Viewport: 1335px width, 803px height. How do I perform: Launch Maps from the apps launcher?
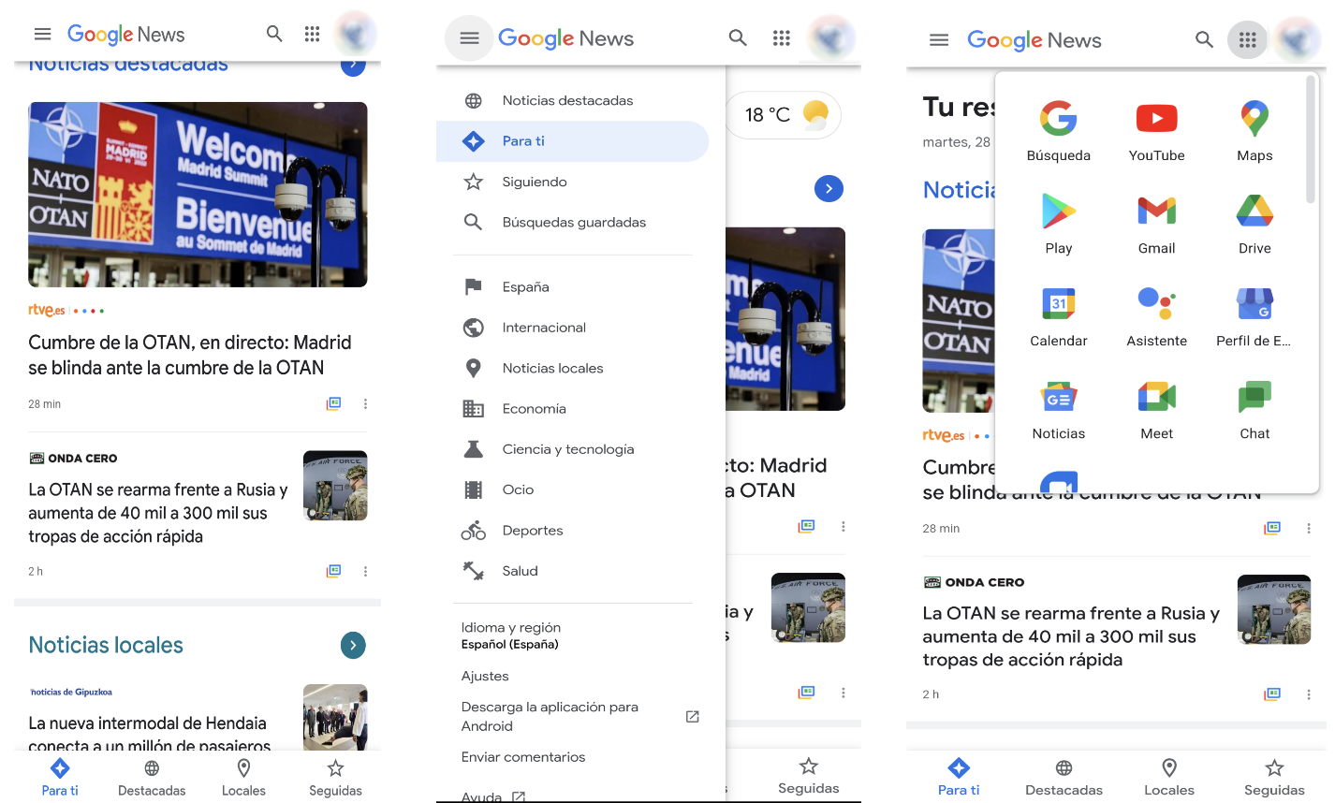coord(1254,131)
